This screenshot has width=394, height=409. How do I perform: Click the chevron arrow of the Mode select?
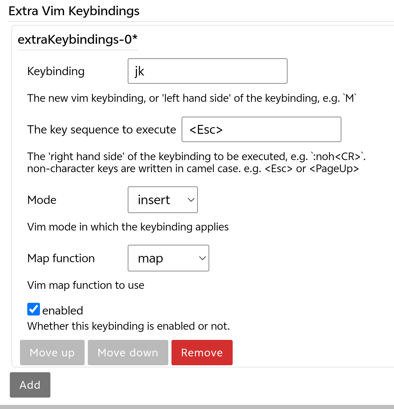[191, 200]
